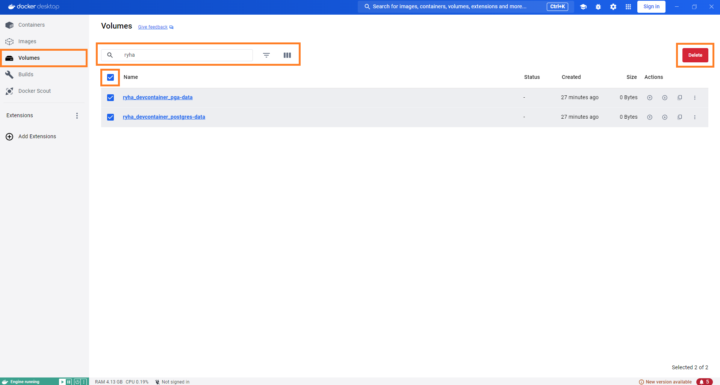Screen dimensions: 720x385
Task: Click the volumes search field containing ryha
Action: 177,55
